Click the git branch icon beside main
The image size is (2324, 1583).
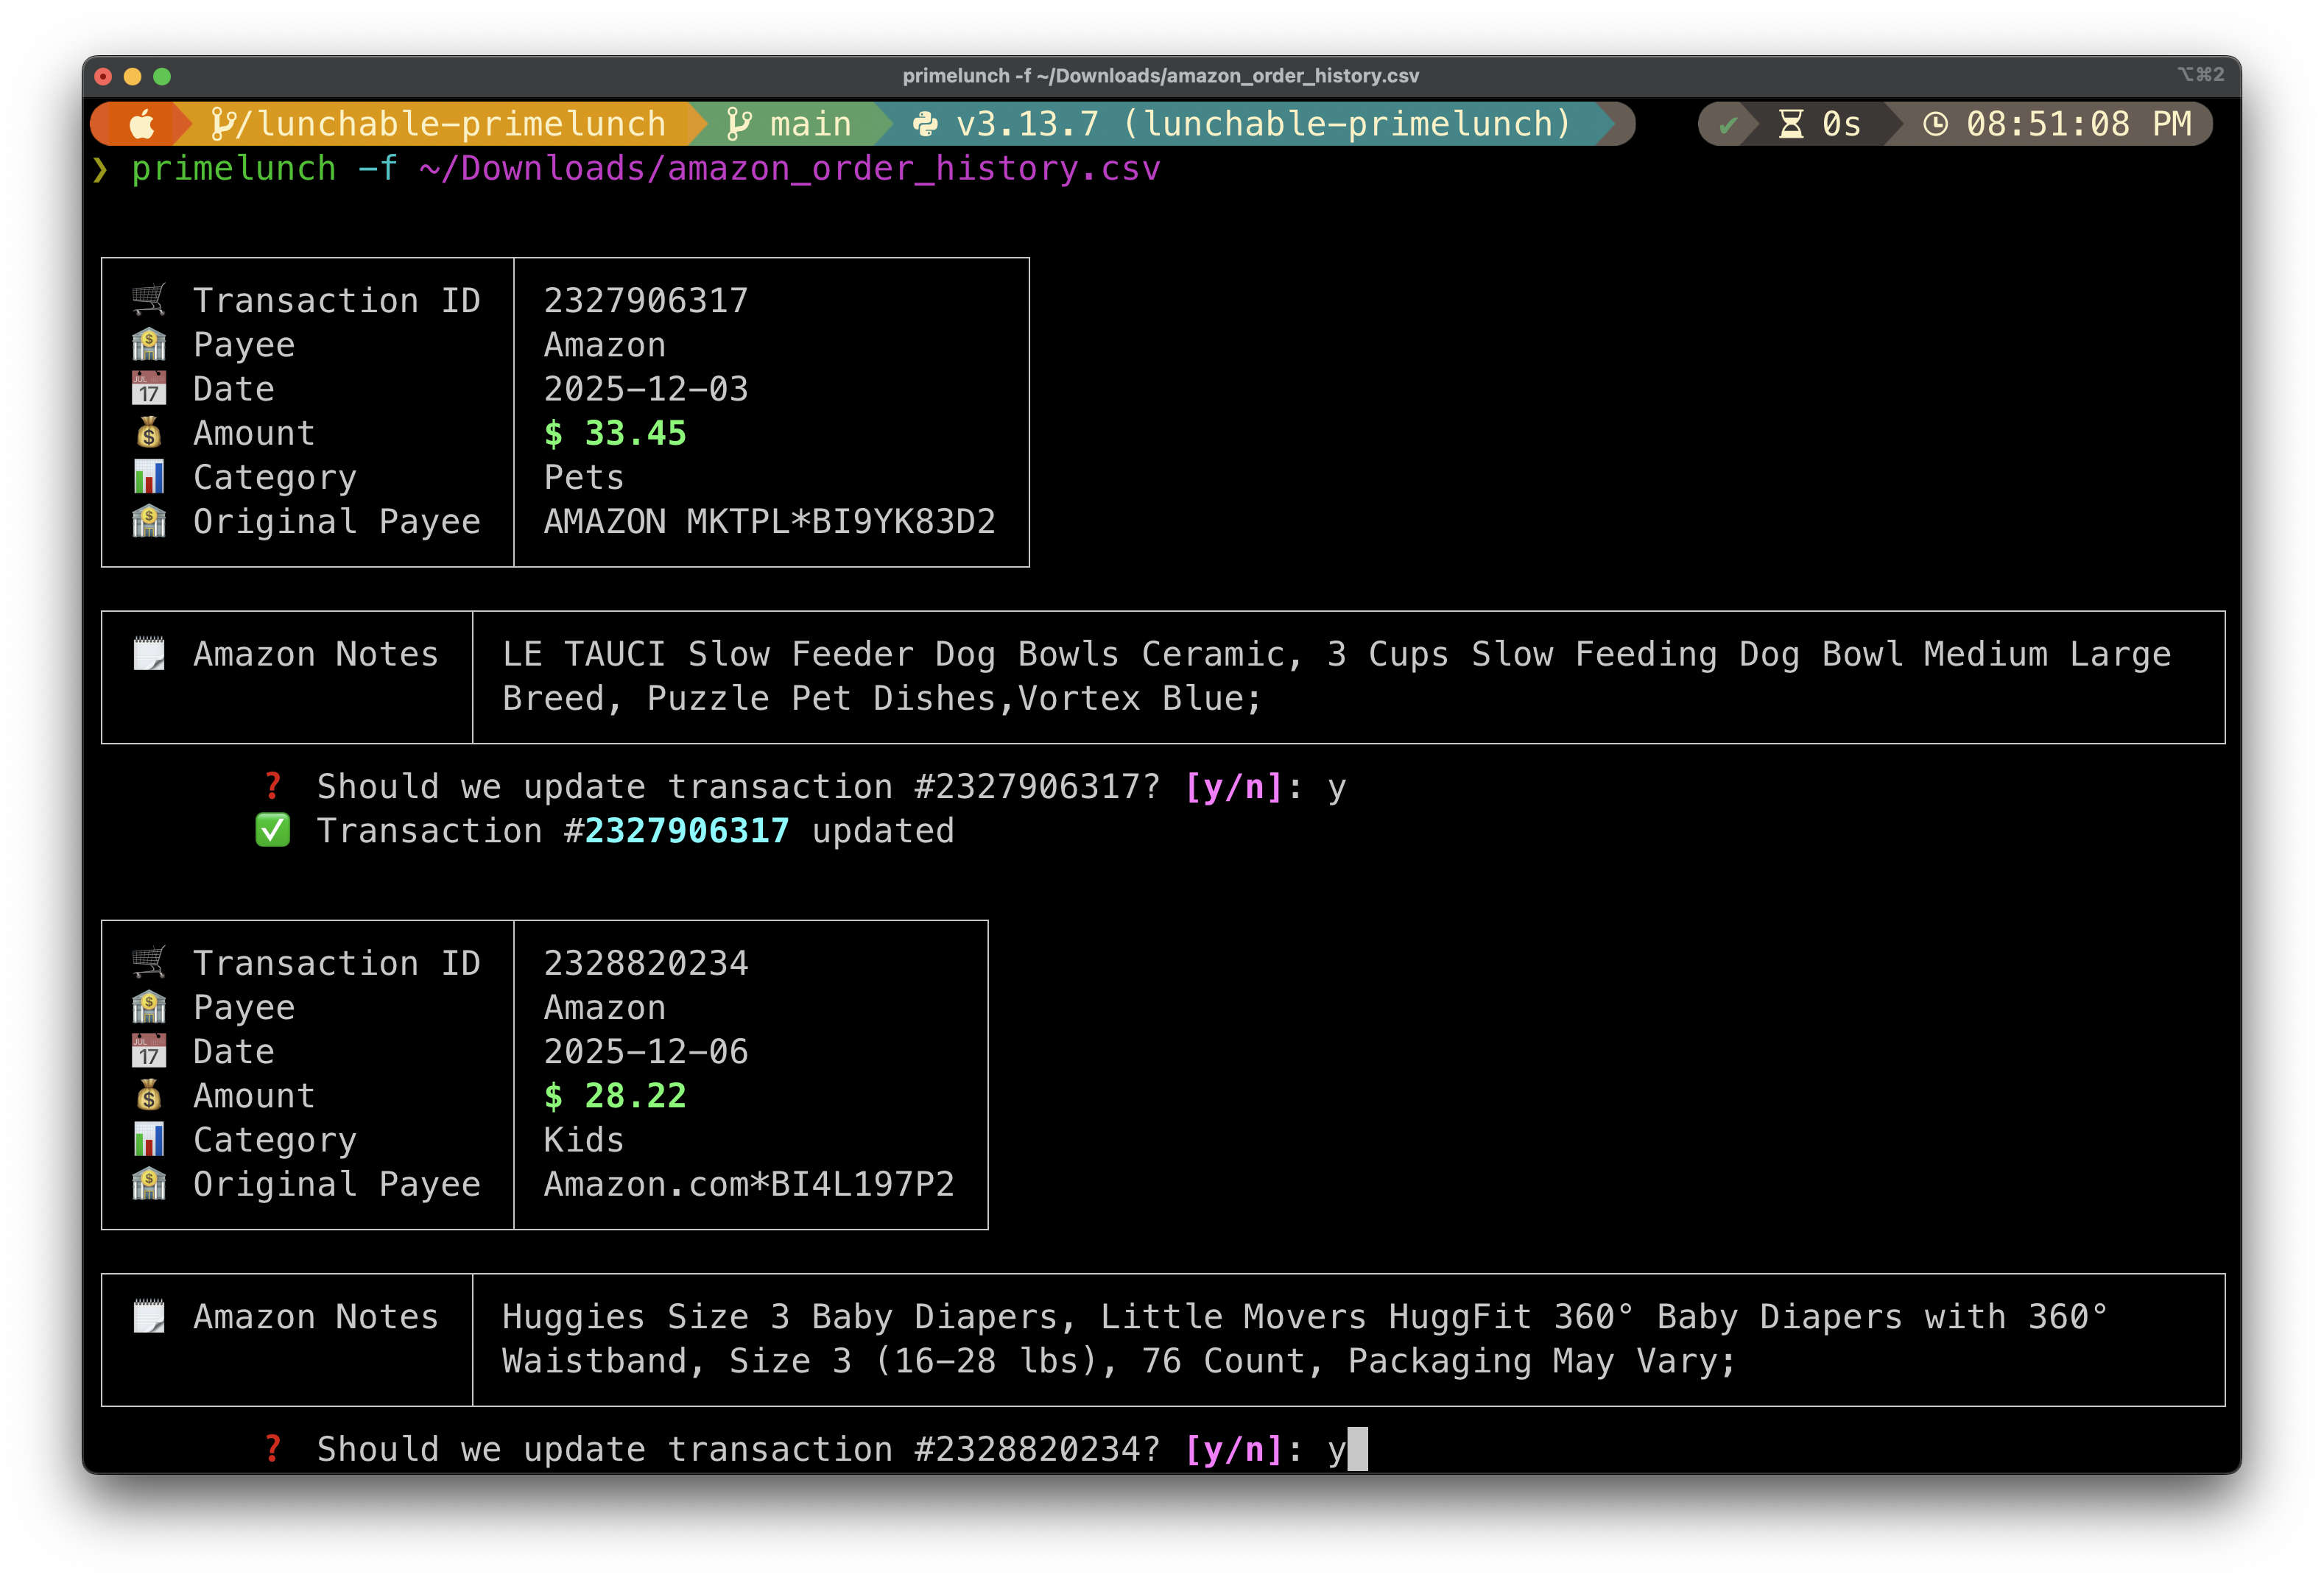(739, 124)
